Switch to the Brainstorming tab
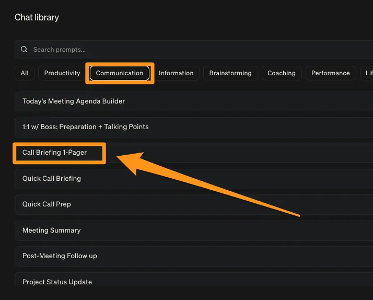This screenshot has height=300, width=373. coord(230,73)
